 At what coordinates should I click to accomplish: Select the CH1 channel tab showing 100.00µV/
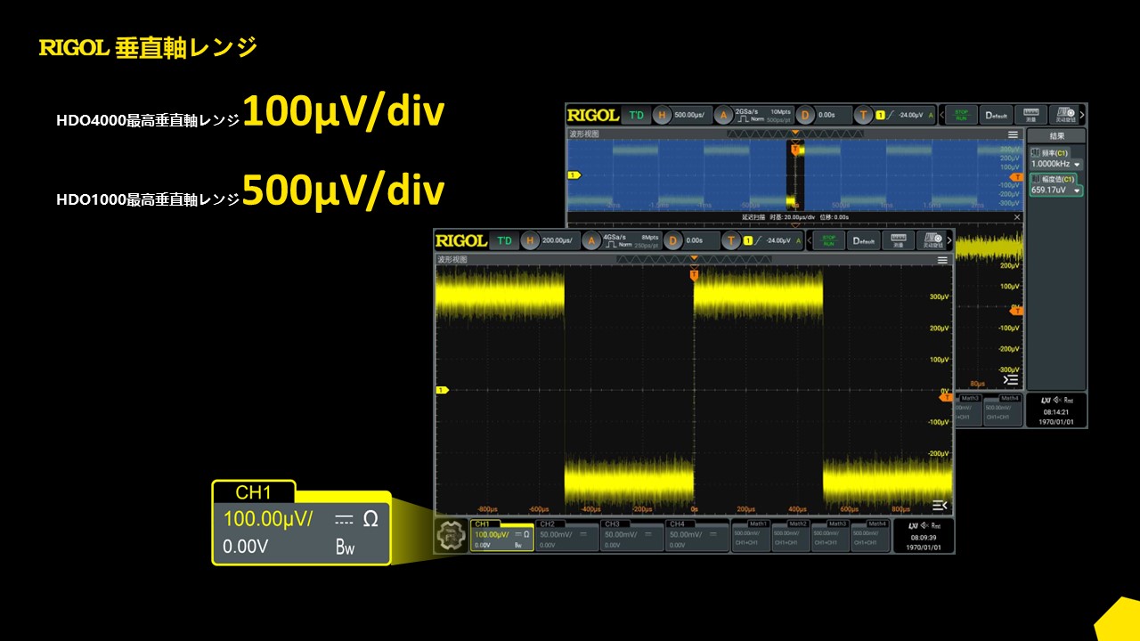[x=502, y=536]
